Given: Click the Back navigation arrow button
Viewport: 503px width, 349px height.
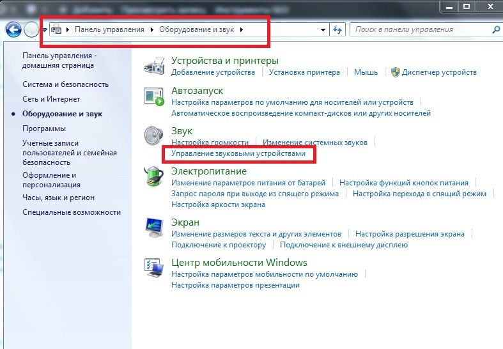Looking at the screenshot, I should click(x=13, y=30).
